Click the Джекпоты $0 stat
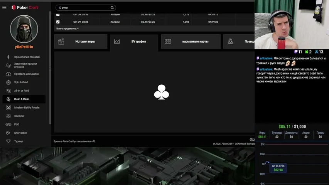The image size is (329, 185). pyautogui.click(x=291, y=135)
